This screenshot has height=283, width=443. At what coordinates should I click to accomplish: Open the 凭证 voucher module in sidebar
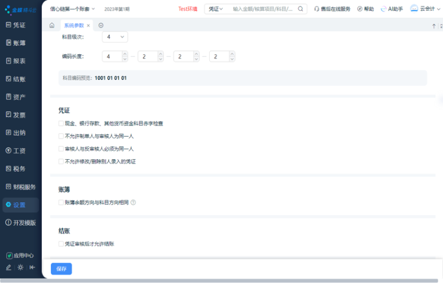tap(19, 25)
